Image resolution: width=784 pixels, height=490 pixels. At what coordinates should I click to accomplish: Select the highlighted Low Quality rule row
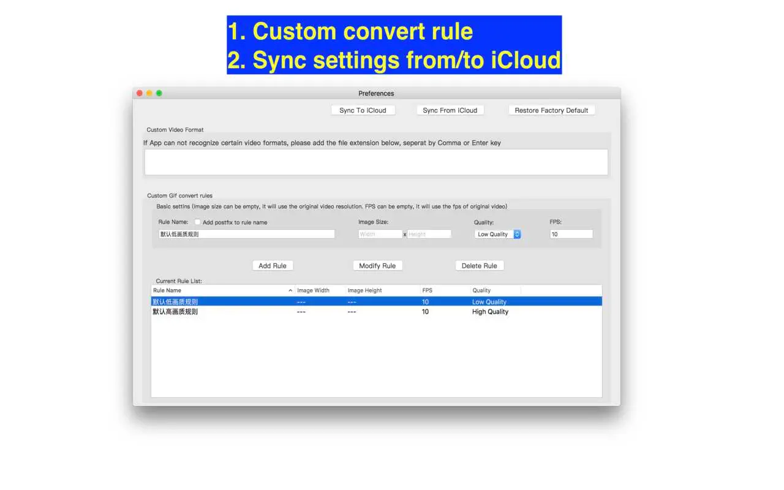pyautogui.click(x=376, y=301)
